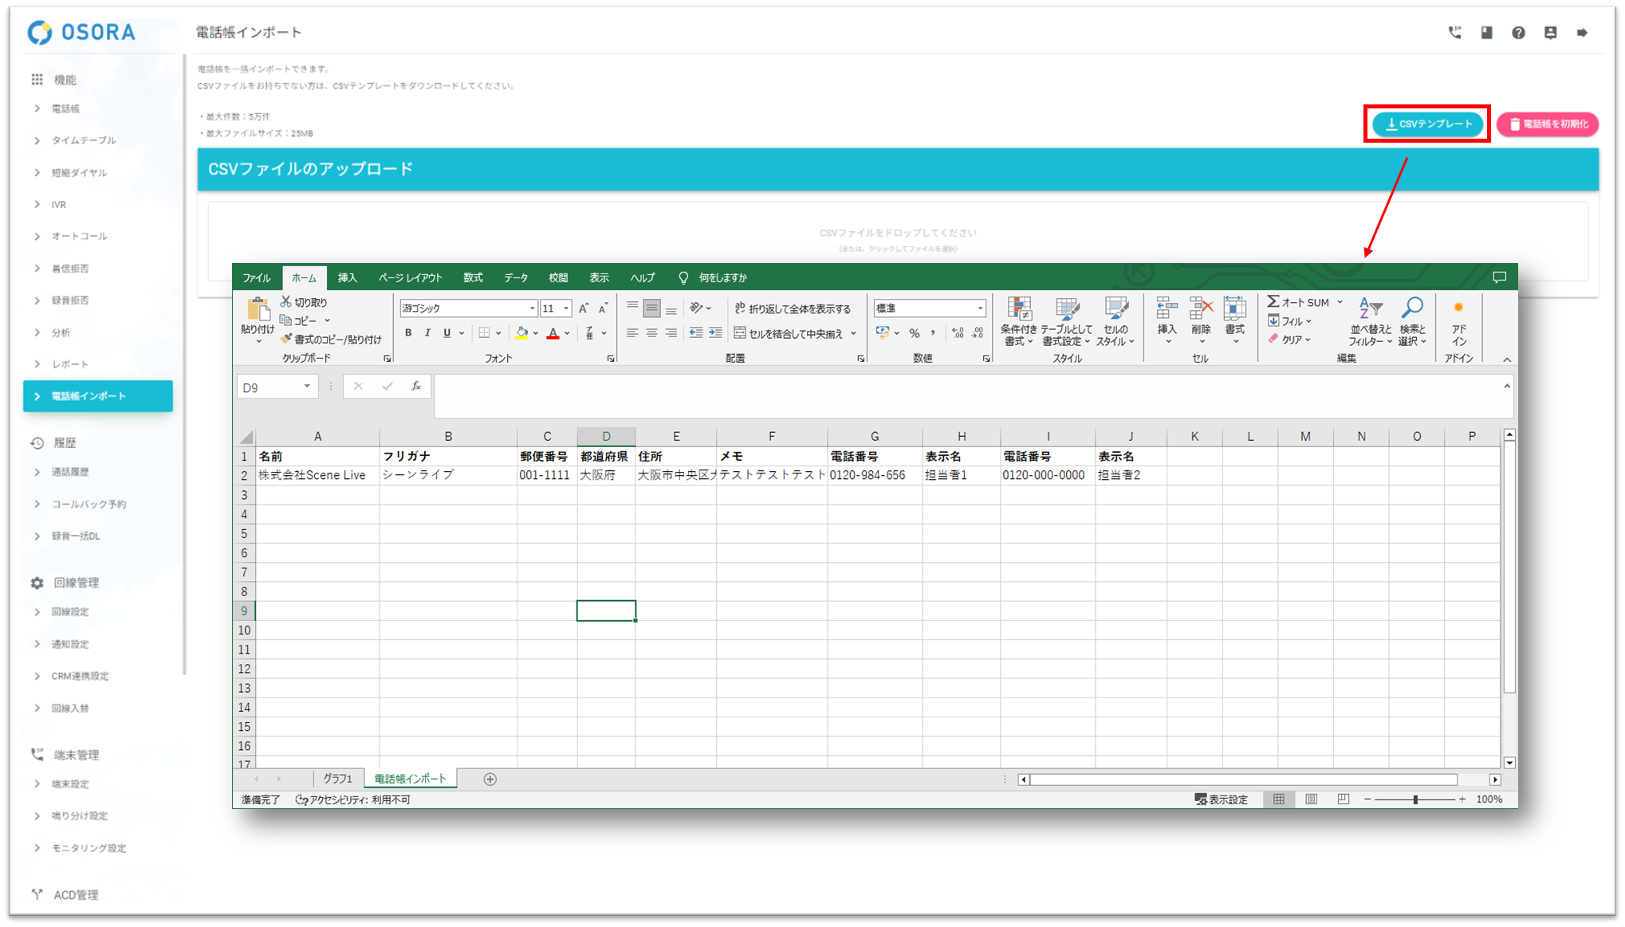Open Conditional Formatting in the ribbon
The image size is (1625, 927).
click(1018, 321)
